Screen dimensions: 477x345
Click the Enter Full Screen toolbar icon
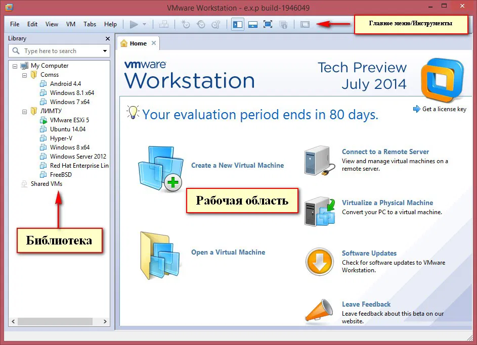(x=268, y=24)
